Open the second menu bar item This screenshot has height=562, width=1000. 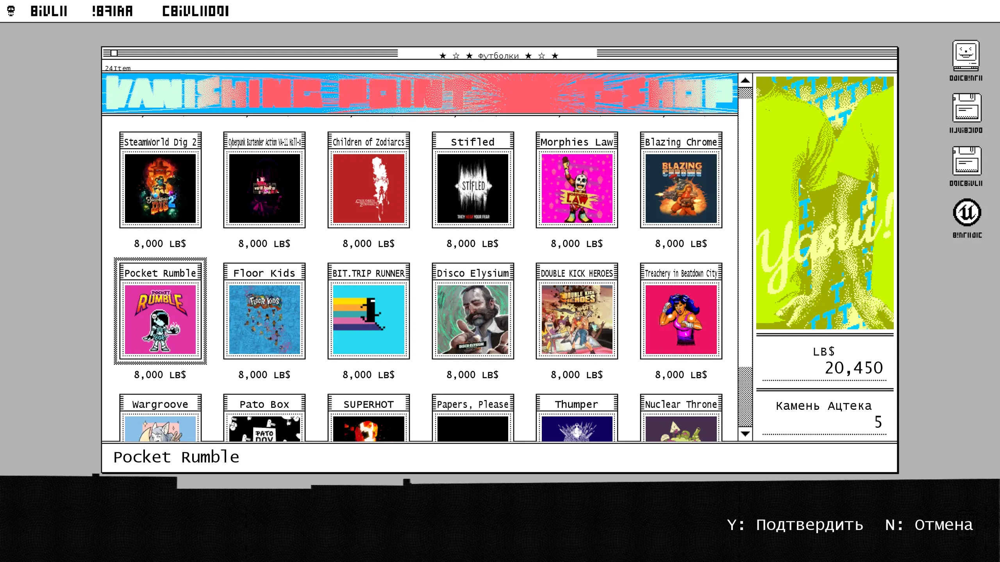[x=112, y=11]
